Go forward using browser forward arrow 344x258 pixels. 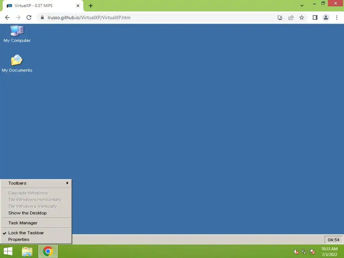click(18, 17)
